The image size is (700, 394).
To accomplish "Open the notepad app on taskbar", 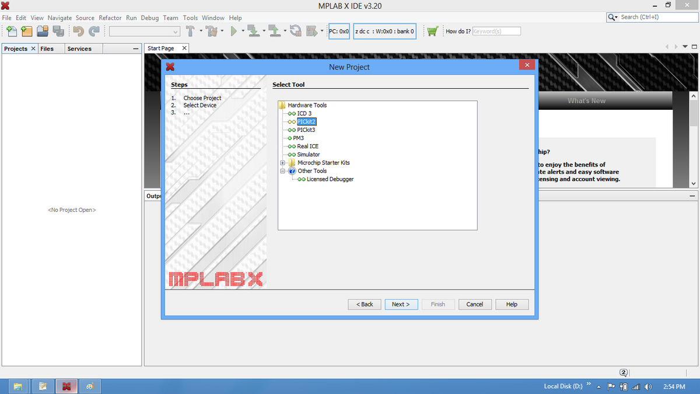I will click(43, 386).
